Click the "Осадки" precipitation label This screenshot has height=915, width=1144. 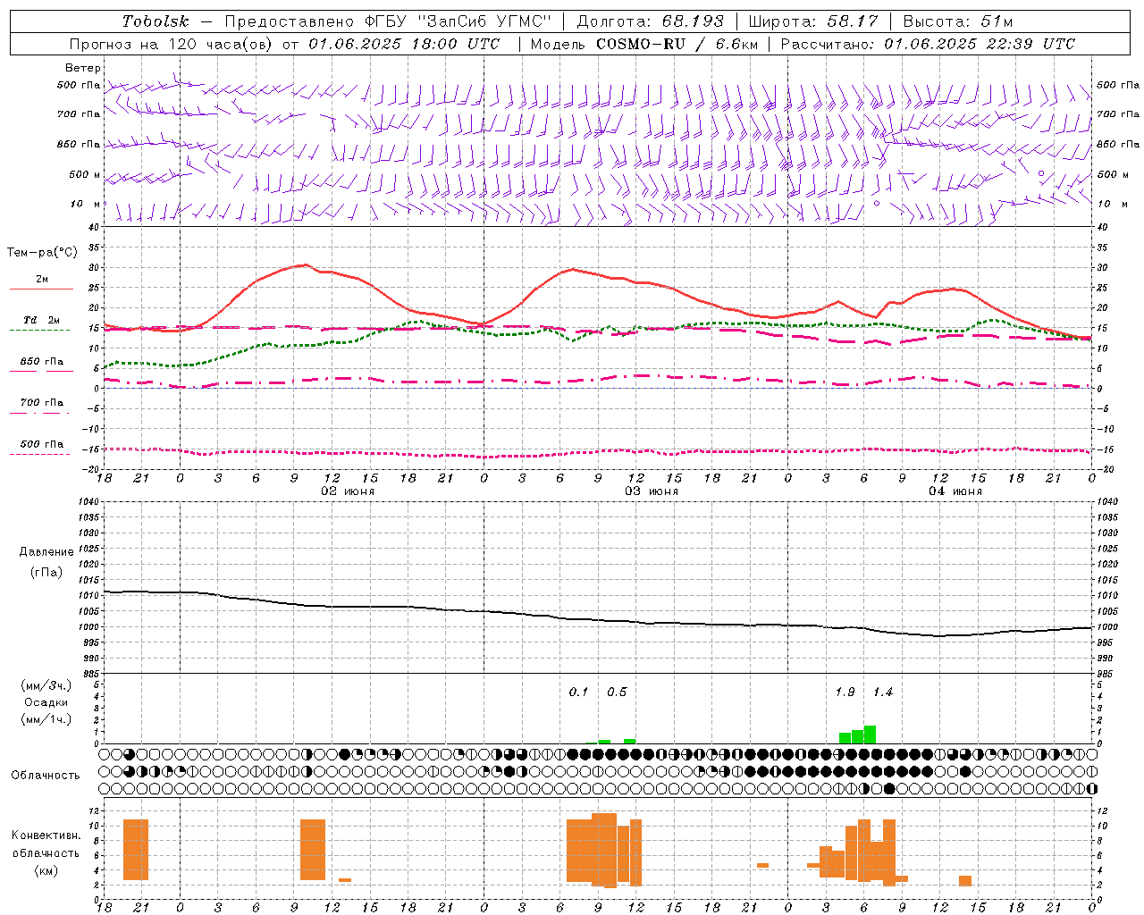pos(46,702)
